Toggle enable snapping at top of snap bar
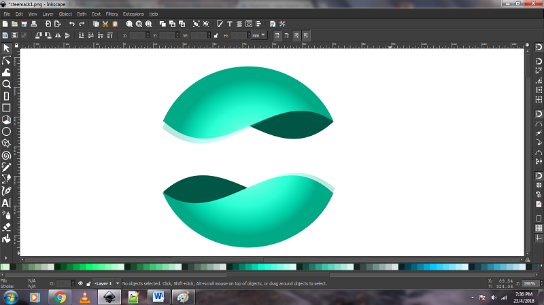 coord(539,47)
